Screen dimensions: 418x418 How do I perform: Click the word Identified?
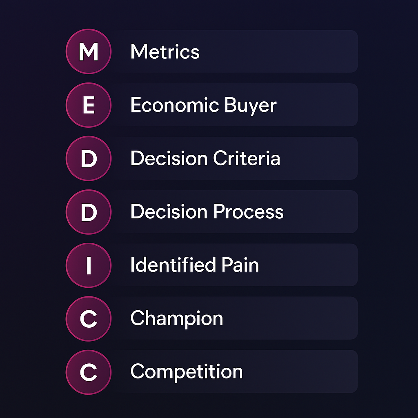point(173,265)
